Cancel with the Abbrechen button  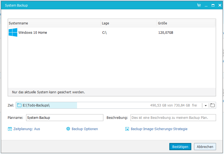[x=205, y=147]
